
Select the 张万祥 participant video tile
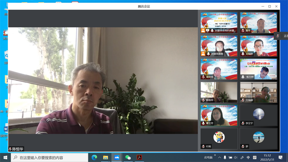(258, 69)
